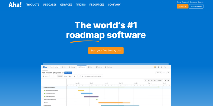
Task: Select the Releases tab
Action: click(81, 67)
